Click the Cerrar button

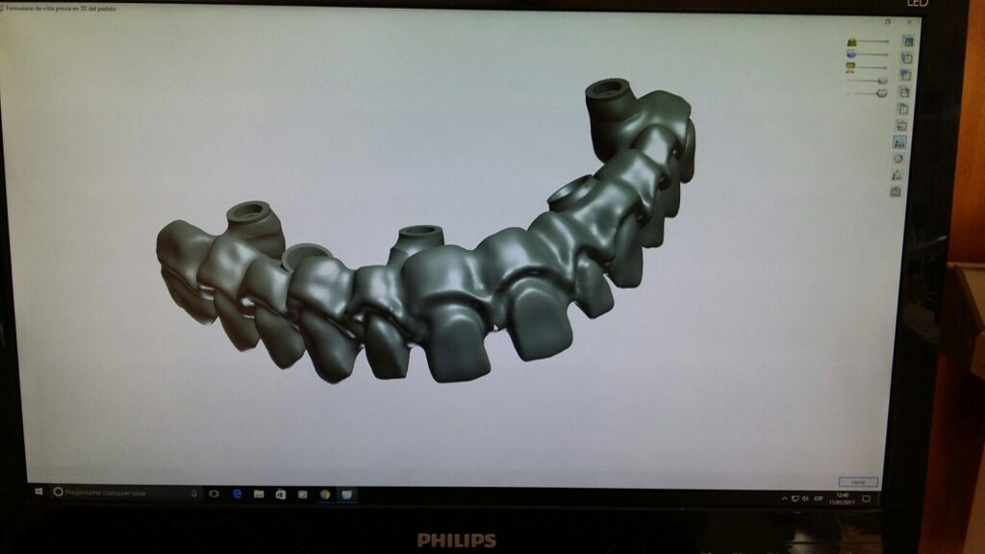click(x=858, y=482)
